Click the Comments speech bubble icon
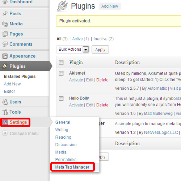This screenshot has width=181, height=181. tap(5, 44)
